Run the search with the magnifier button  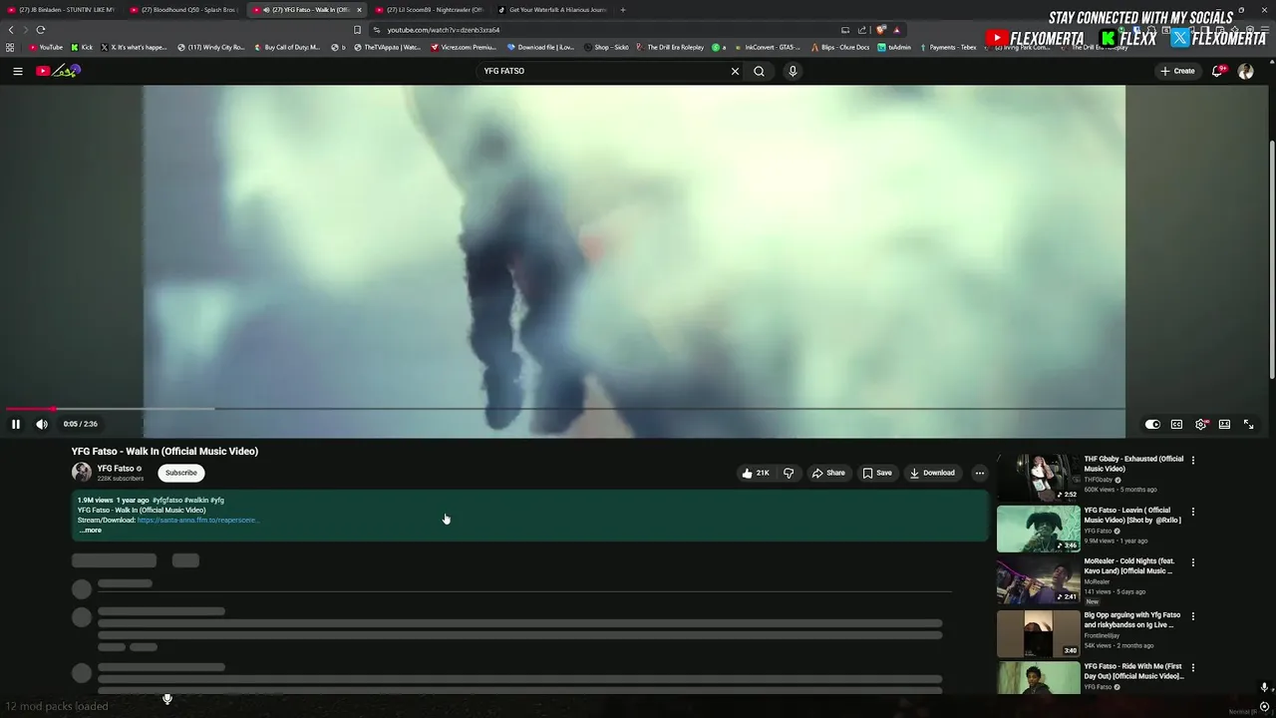pos(759,71)
